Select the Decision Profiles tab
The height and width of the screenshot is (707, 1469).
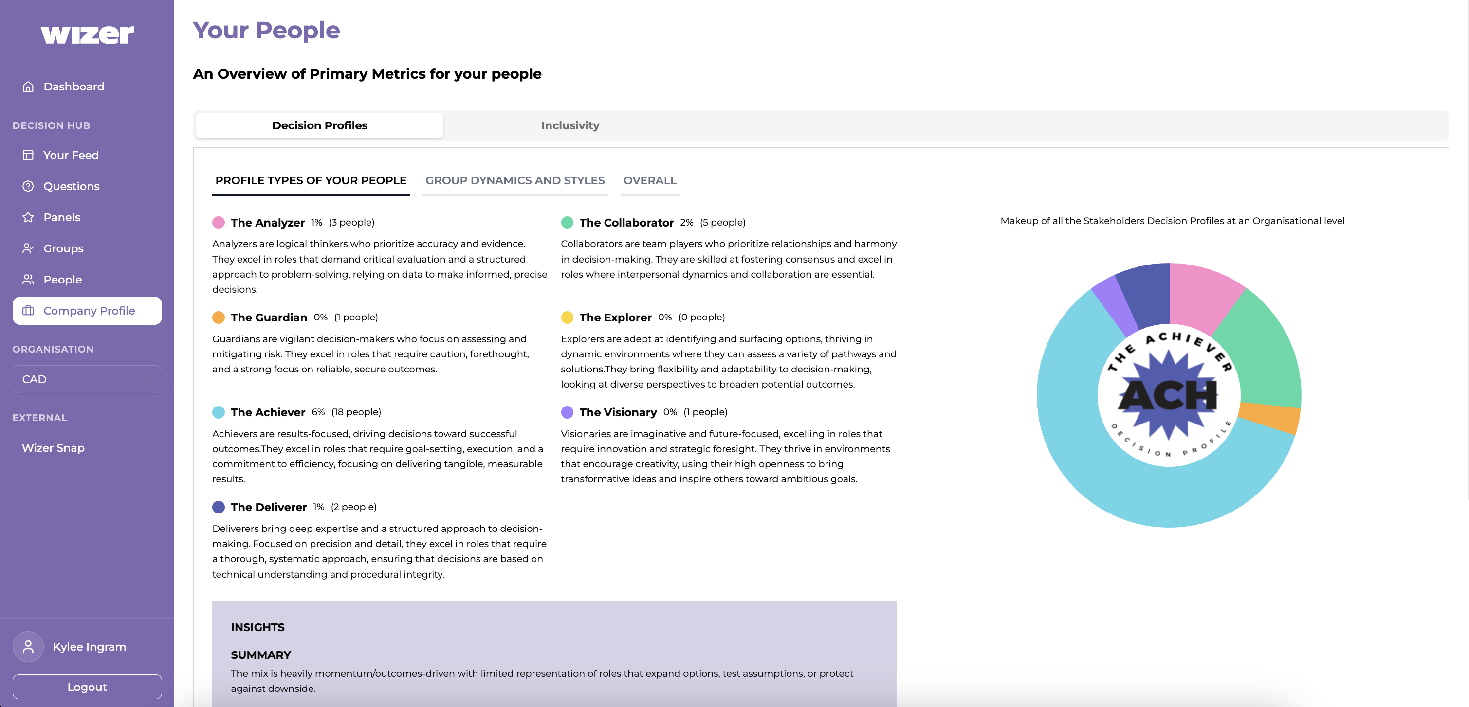319,125
